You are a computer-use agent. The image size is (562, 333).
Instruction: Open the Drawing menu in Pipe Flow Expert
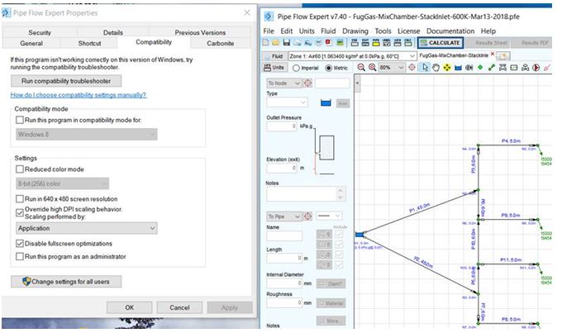355,31
